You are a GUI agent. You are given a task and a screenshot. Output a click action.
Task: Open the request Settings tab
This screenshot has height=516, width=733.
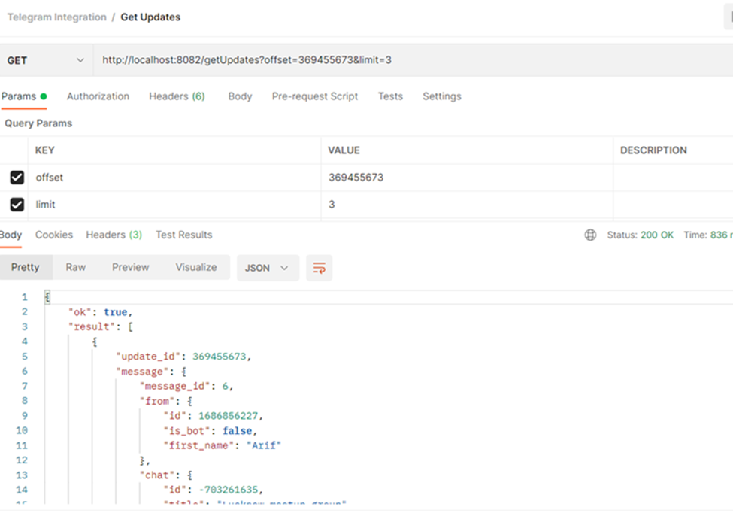[441, 96]
